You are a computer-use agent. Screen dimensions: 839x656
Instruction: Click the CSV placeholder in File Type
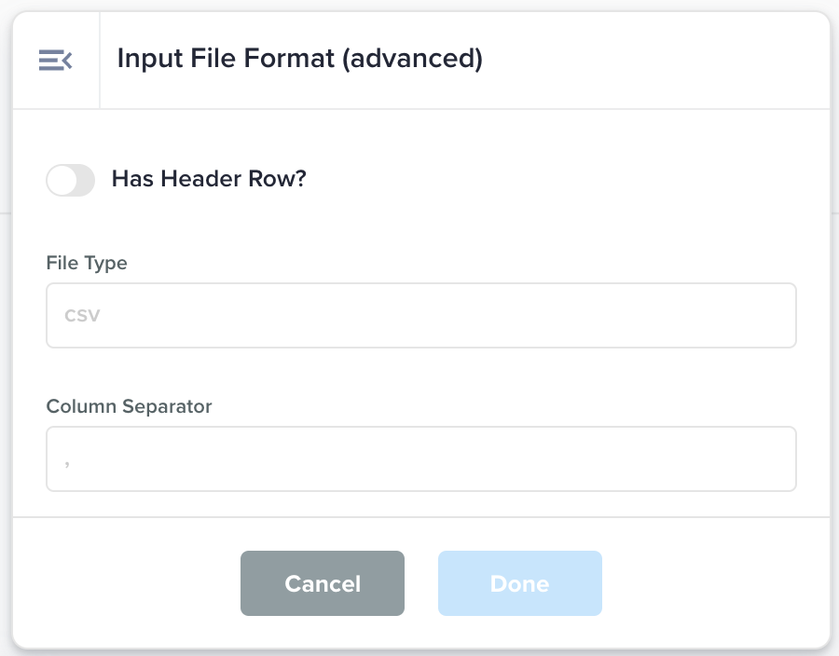click(82, 316)
